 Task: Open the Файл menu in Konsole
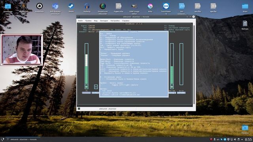point(80,21)
